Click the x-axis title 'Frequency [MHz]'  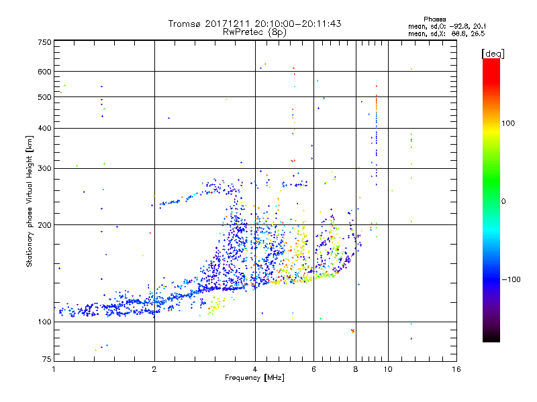point(254,378)
